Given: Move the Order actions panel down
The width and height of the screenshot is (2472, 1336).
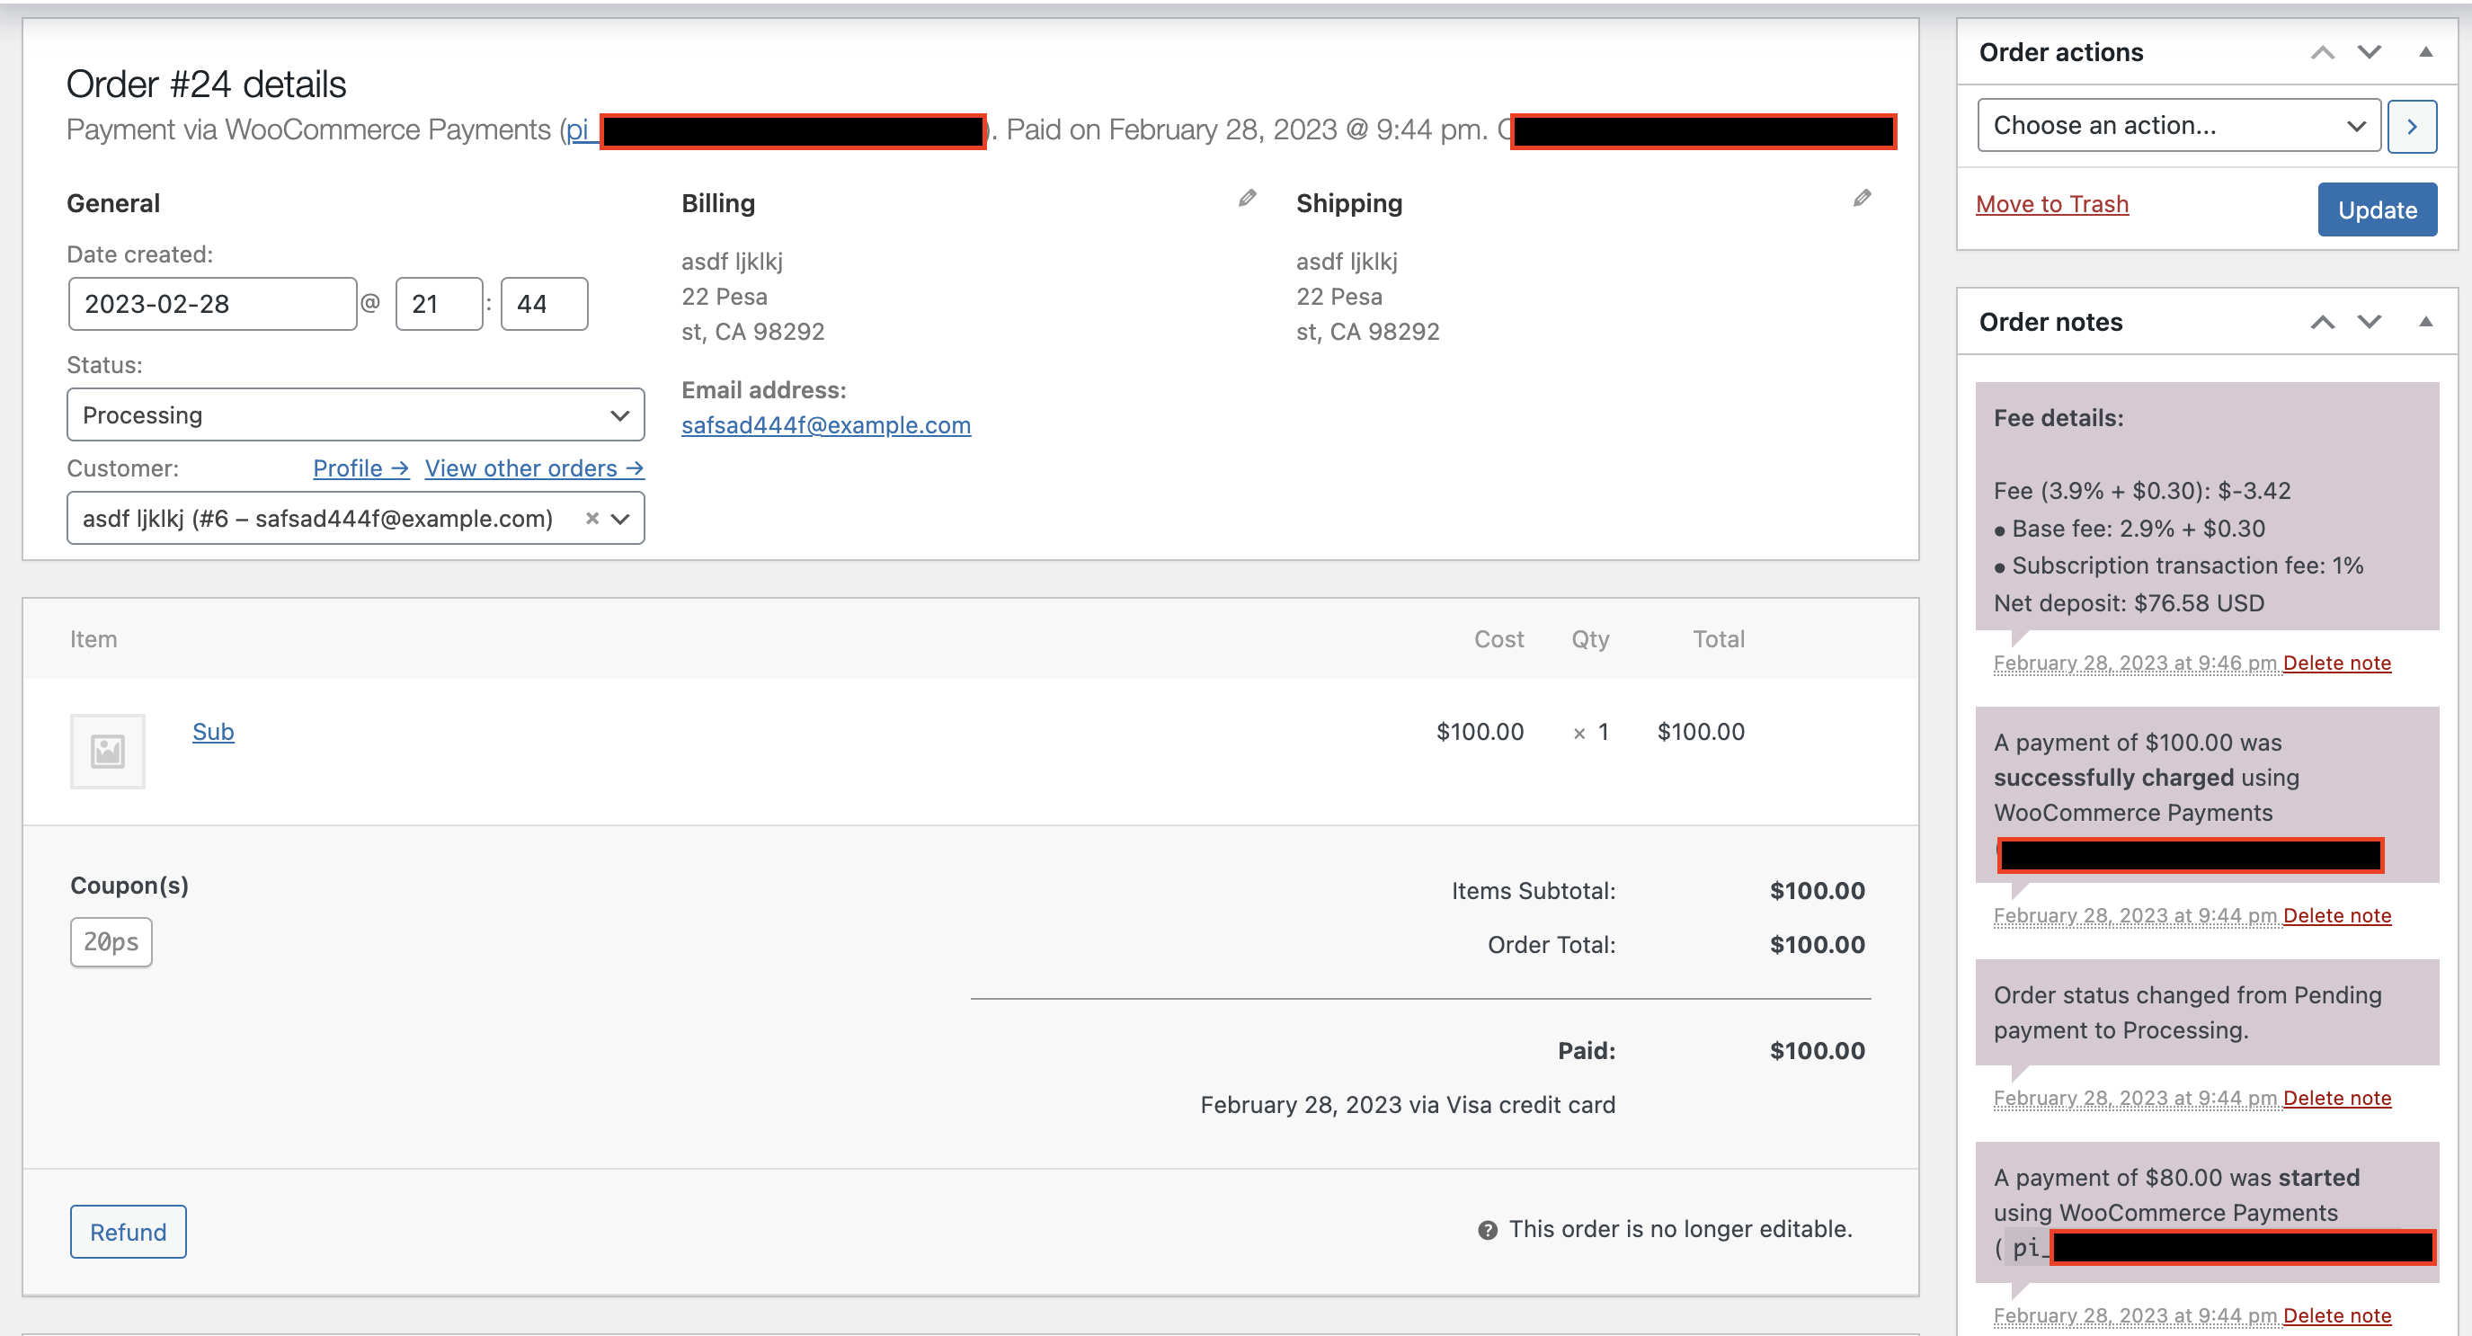Looking at the screenshot, I should click(x=2370, y=53).
